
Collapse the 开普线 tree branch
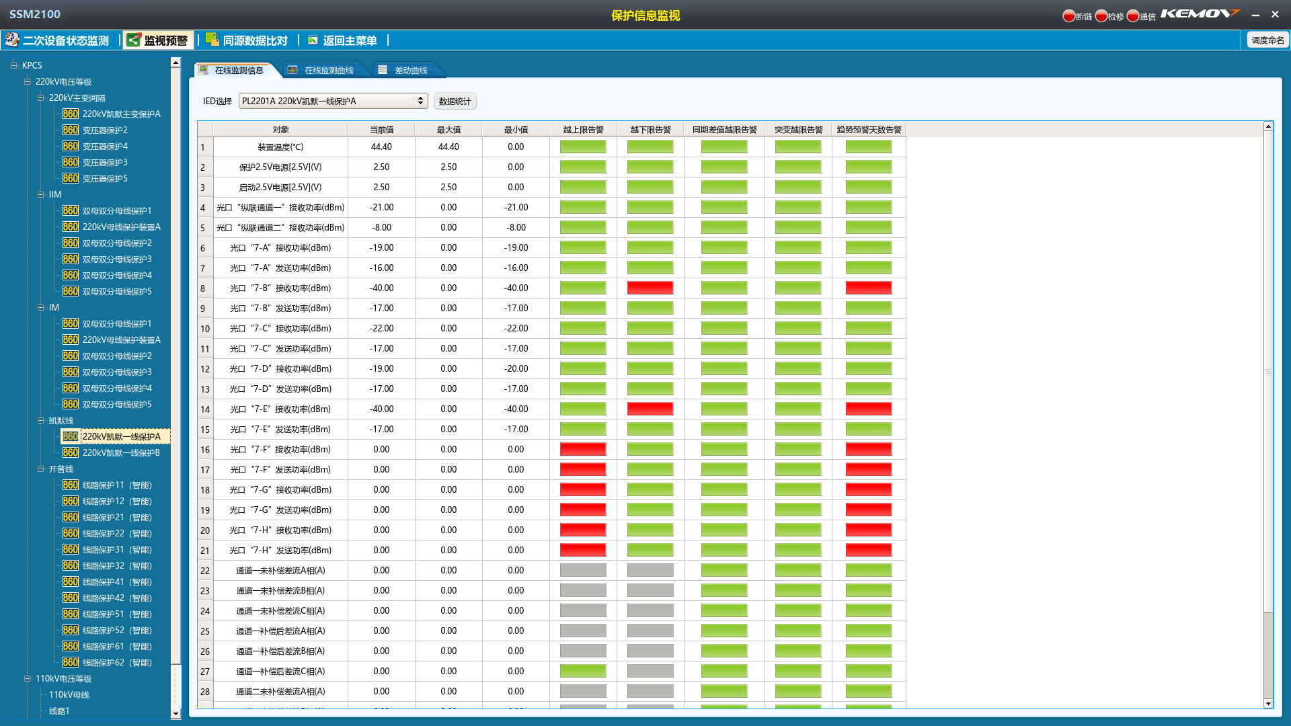click(x=40, y=469)
